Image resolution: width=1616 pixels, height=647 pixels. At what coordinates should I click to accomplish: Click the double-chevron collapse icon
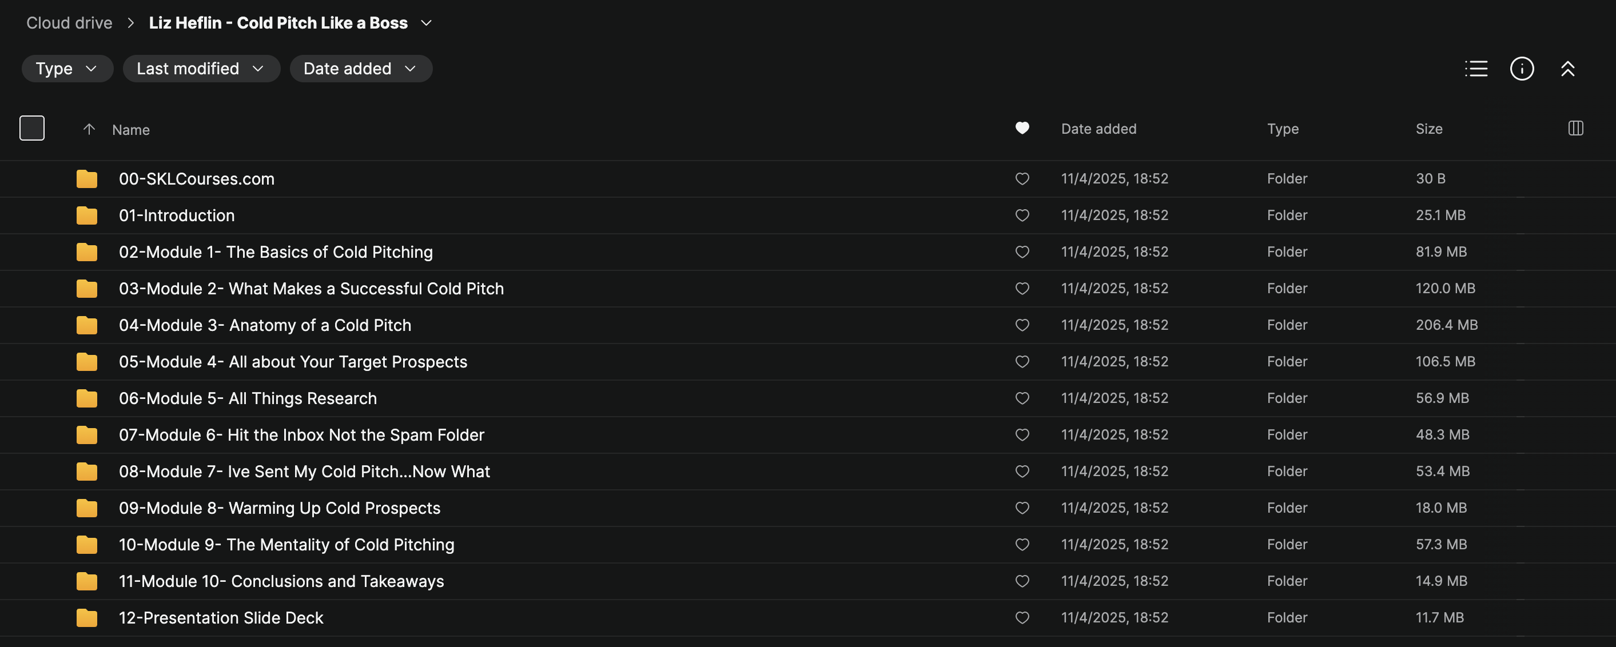click(1567, 69)
